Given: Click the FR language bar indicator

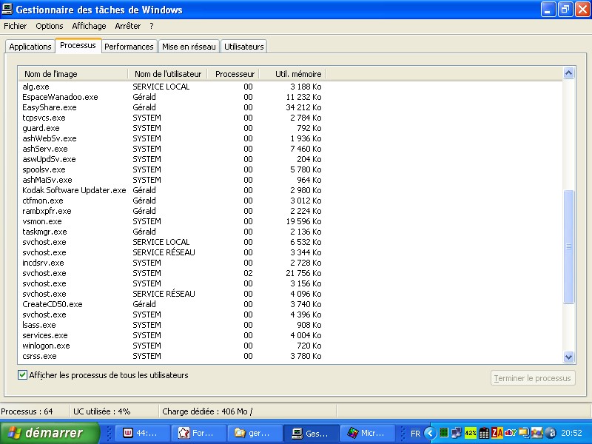Looking at the screenshot, I should click(x=415, y=433).
